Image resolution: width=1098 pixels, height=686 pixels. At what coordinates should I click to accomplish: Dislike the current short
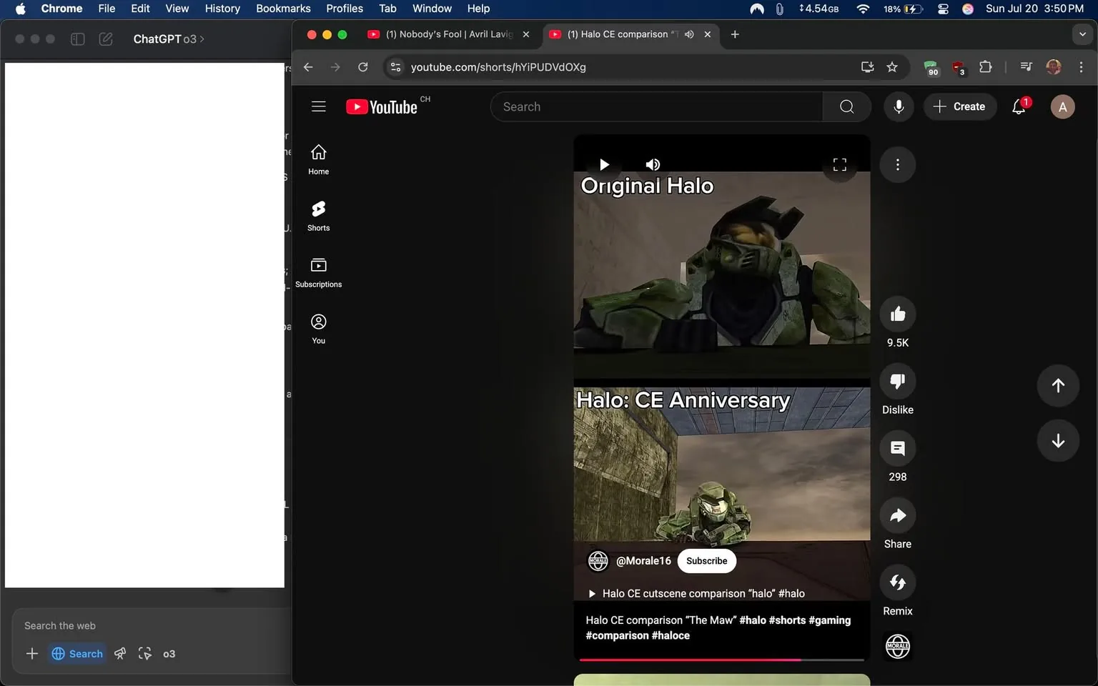(x=897, y=381)
